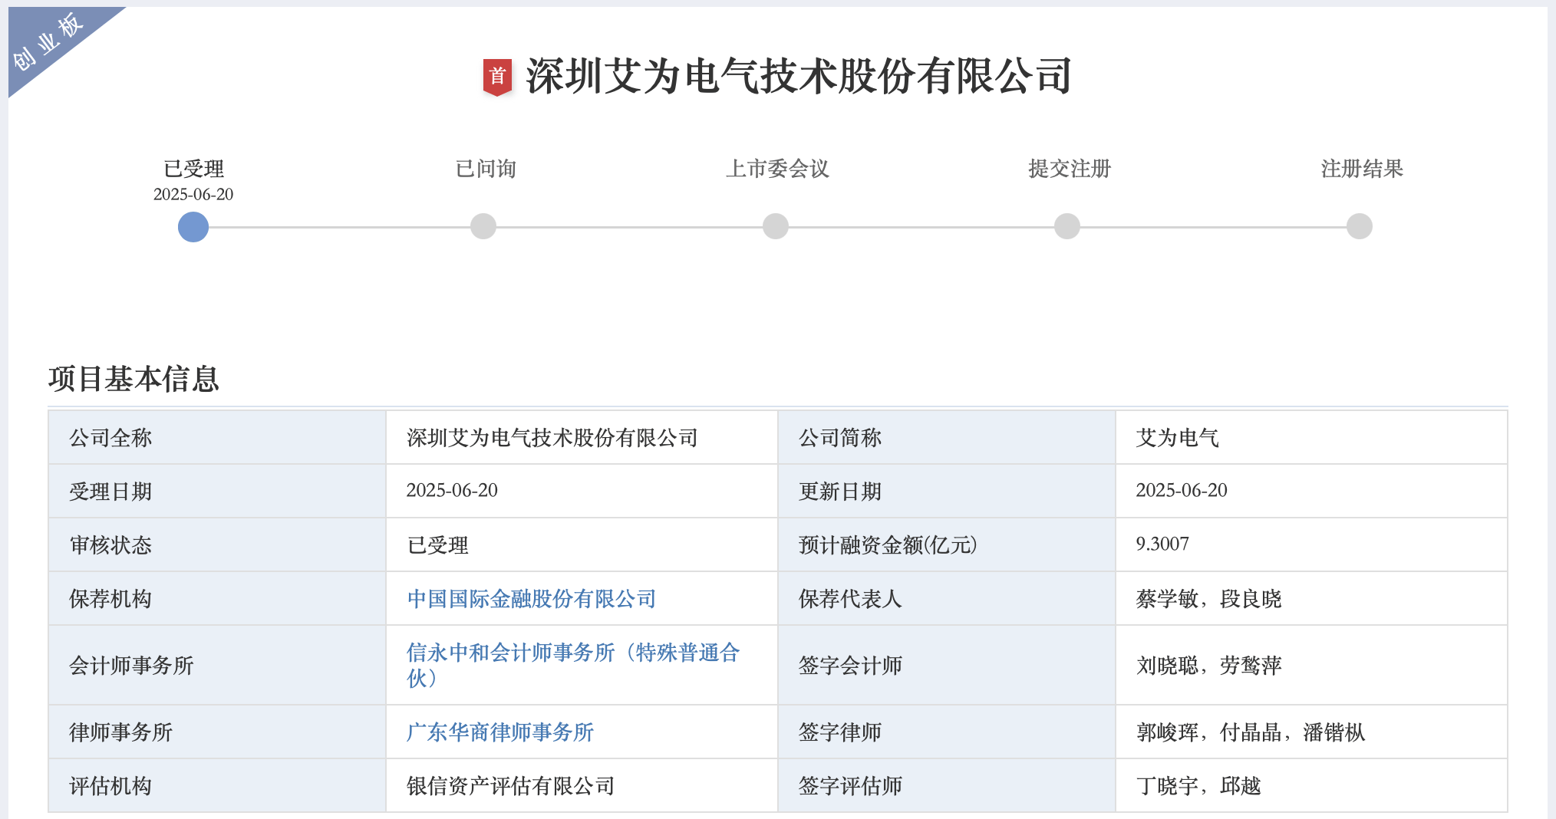Click the 创业板 corner ribbon
The height and width of the screenshot is (819, 1556).
(x=48, y=41)
